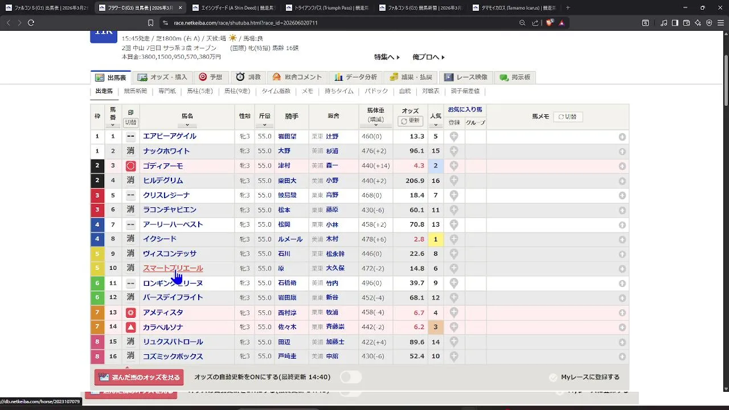Click the circle mark for アメティスタ
The width and height of the screenshot is (729, 410).
click(x=130, y=313)
